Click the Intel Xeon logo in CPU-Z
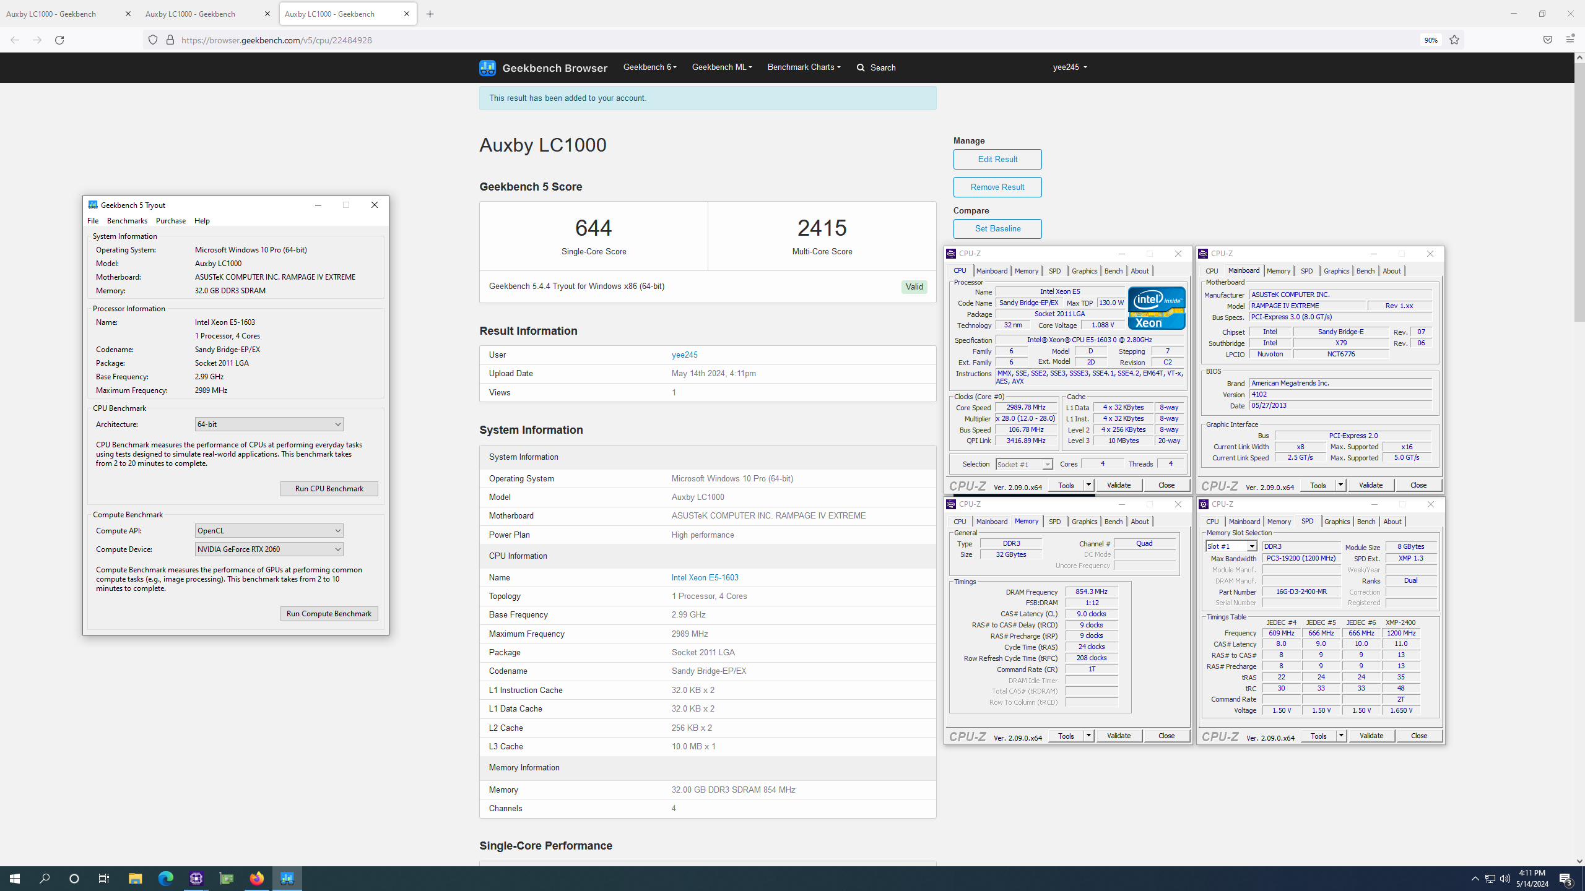This screenshot has width=1585, height=891. (1156, 308)
